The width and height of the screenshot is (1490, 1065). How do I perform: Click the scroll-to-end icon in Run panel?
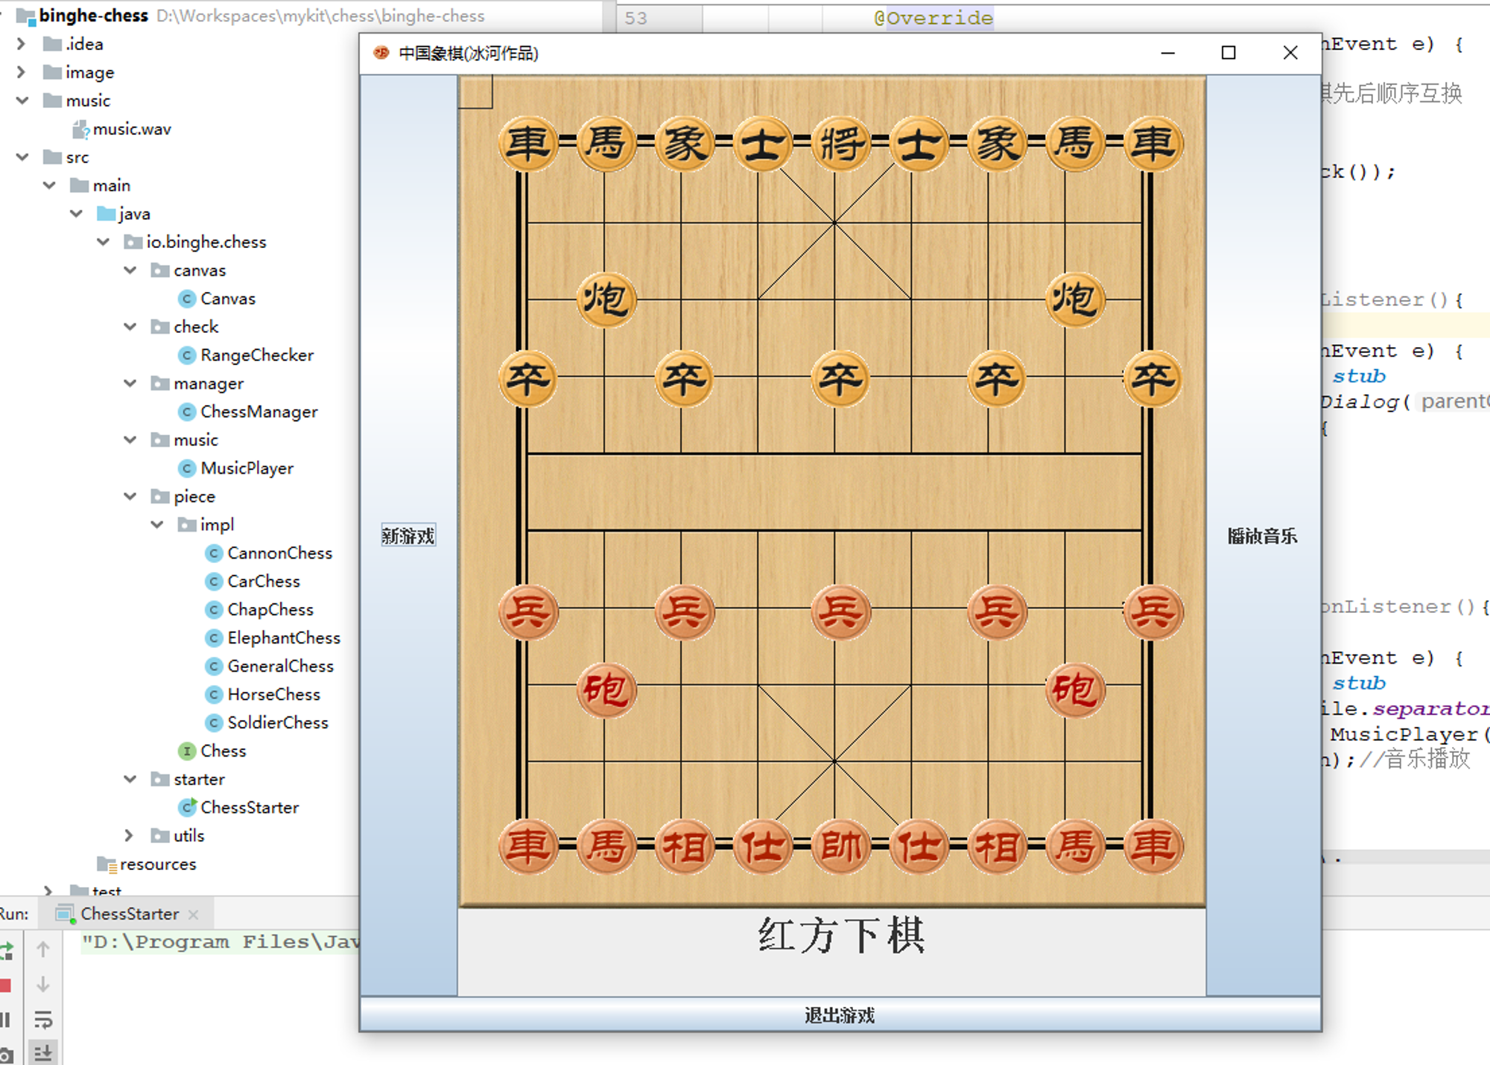43,1053
